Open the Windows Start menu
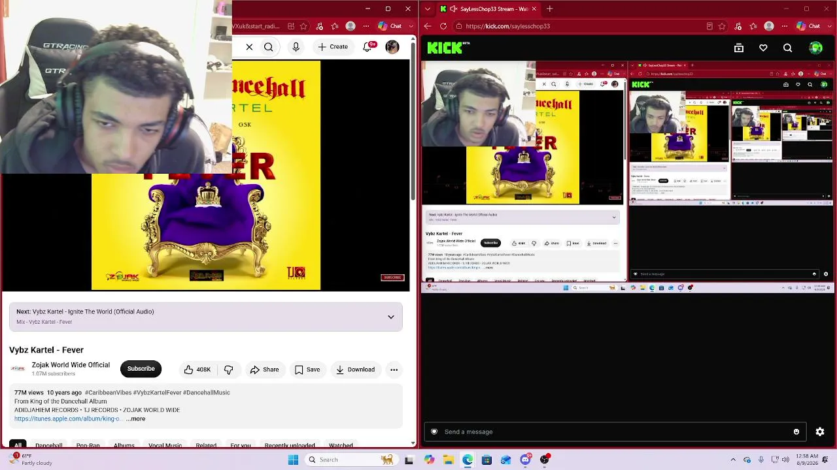The image size is (837, 470). (x=293, y=460)
